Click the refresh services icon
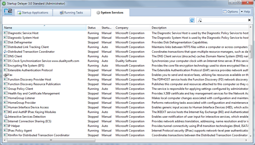 click(192, 20)
